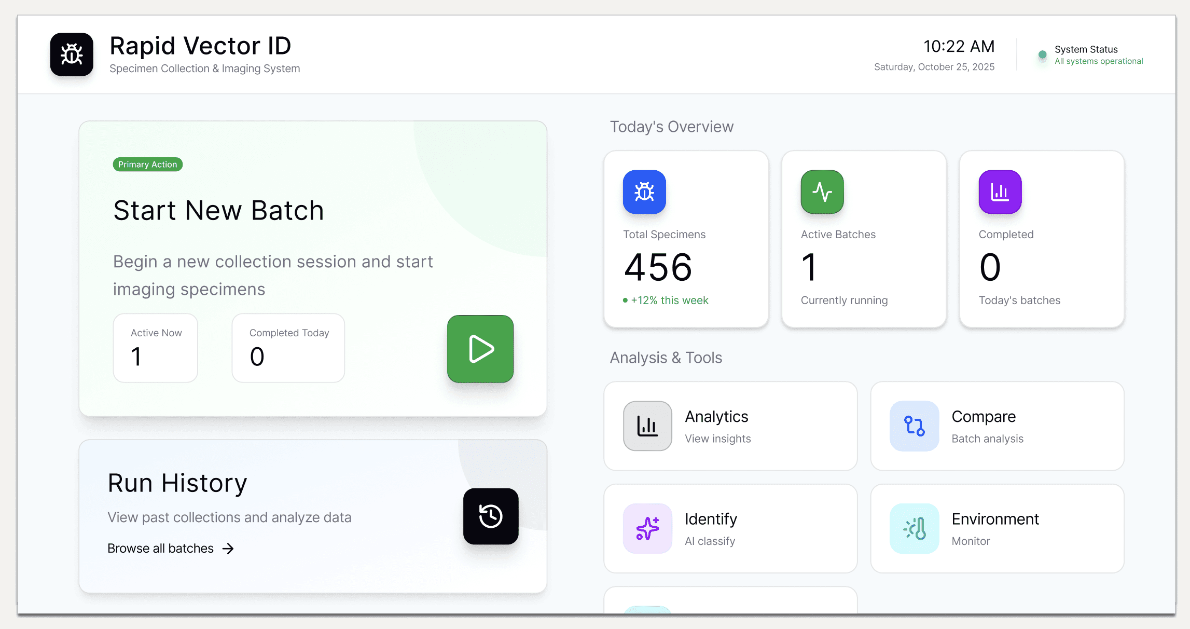1190x629 pixels.
Task: Click the +12% this week trend label
Action: click(x=669, y=300)
